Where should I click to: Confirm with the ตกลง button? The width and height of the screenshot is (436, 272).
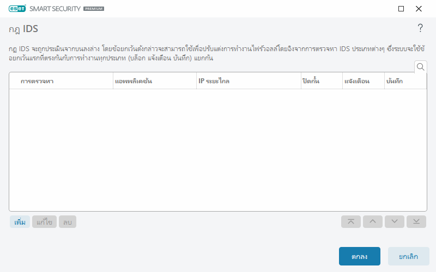tap(360, 256)
